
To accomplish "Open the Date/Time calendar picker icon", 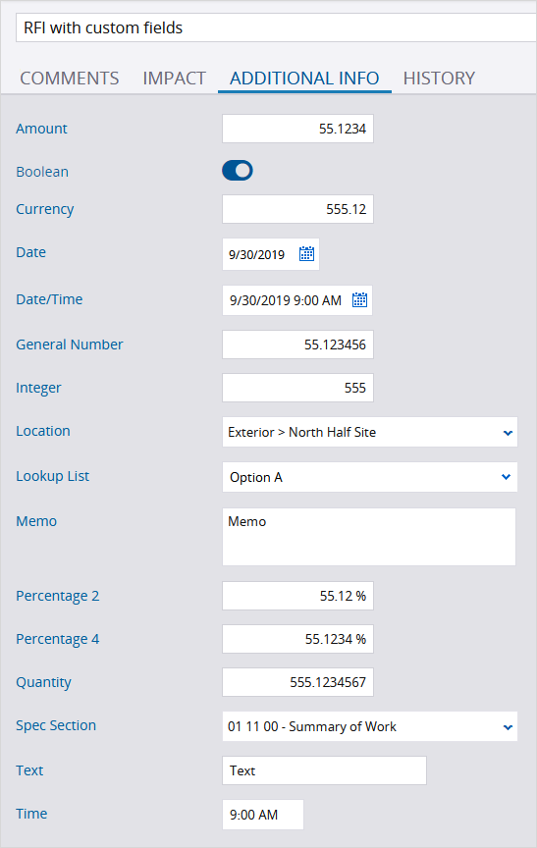I will [x=359, y=299].
